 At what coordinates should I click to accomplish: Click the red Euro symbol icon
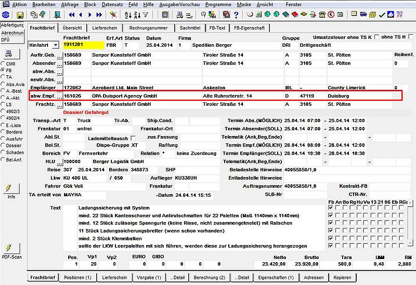coord(331,15)
